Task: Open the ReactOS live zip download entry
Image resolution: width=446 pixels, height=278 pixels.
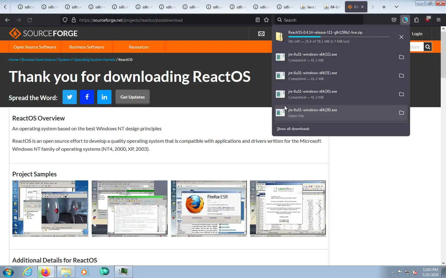Action: 334,37
